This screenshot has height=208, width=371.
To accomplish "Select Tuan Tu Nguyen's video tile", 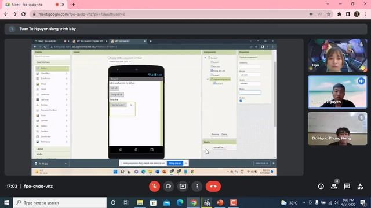I will [x=337, y=92].
